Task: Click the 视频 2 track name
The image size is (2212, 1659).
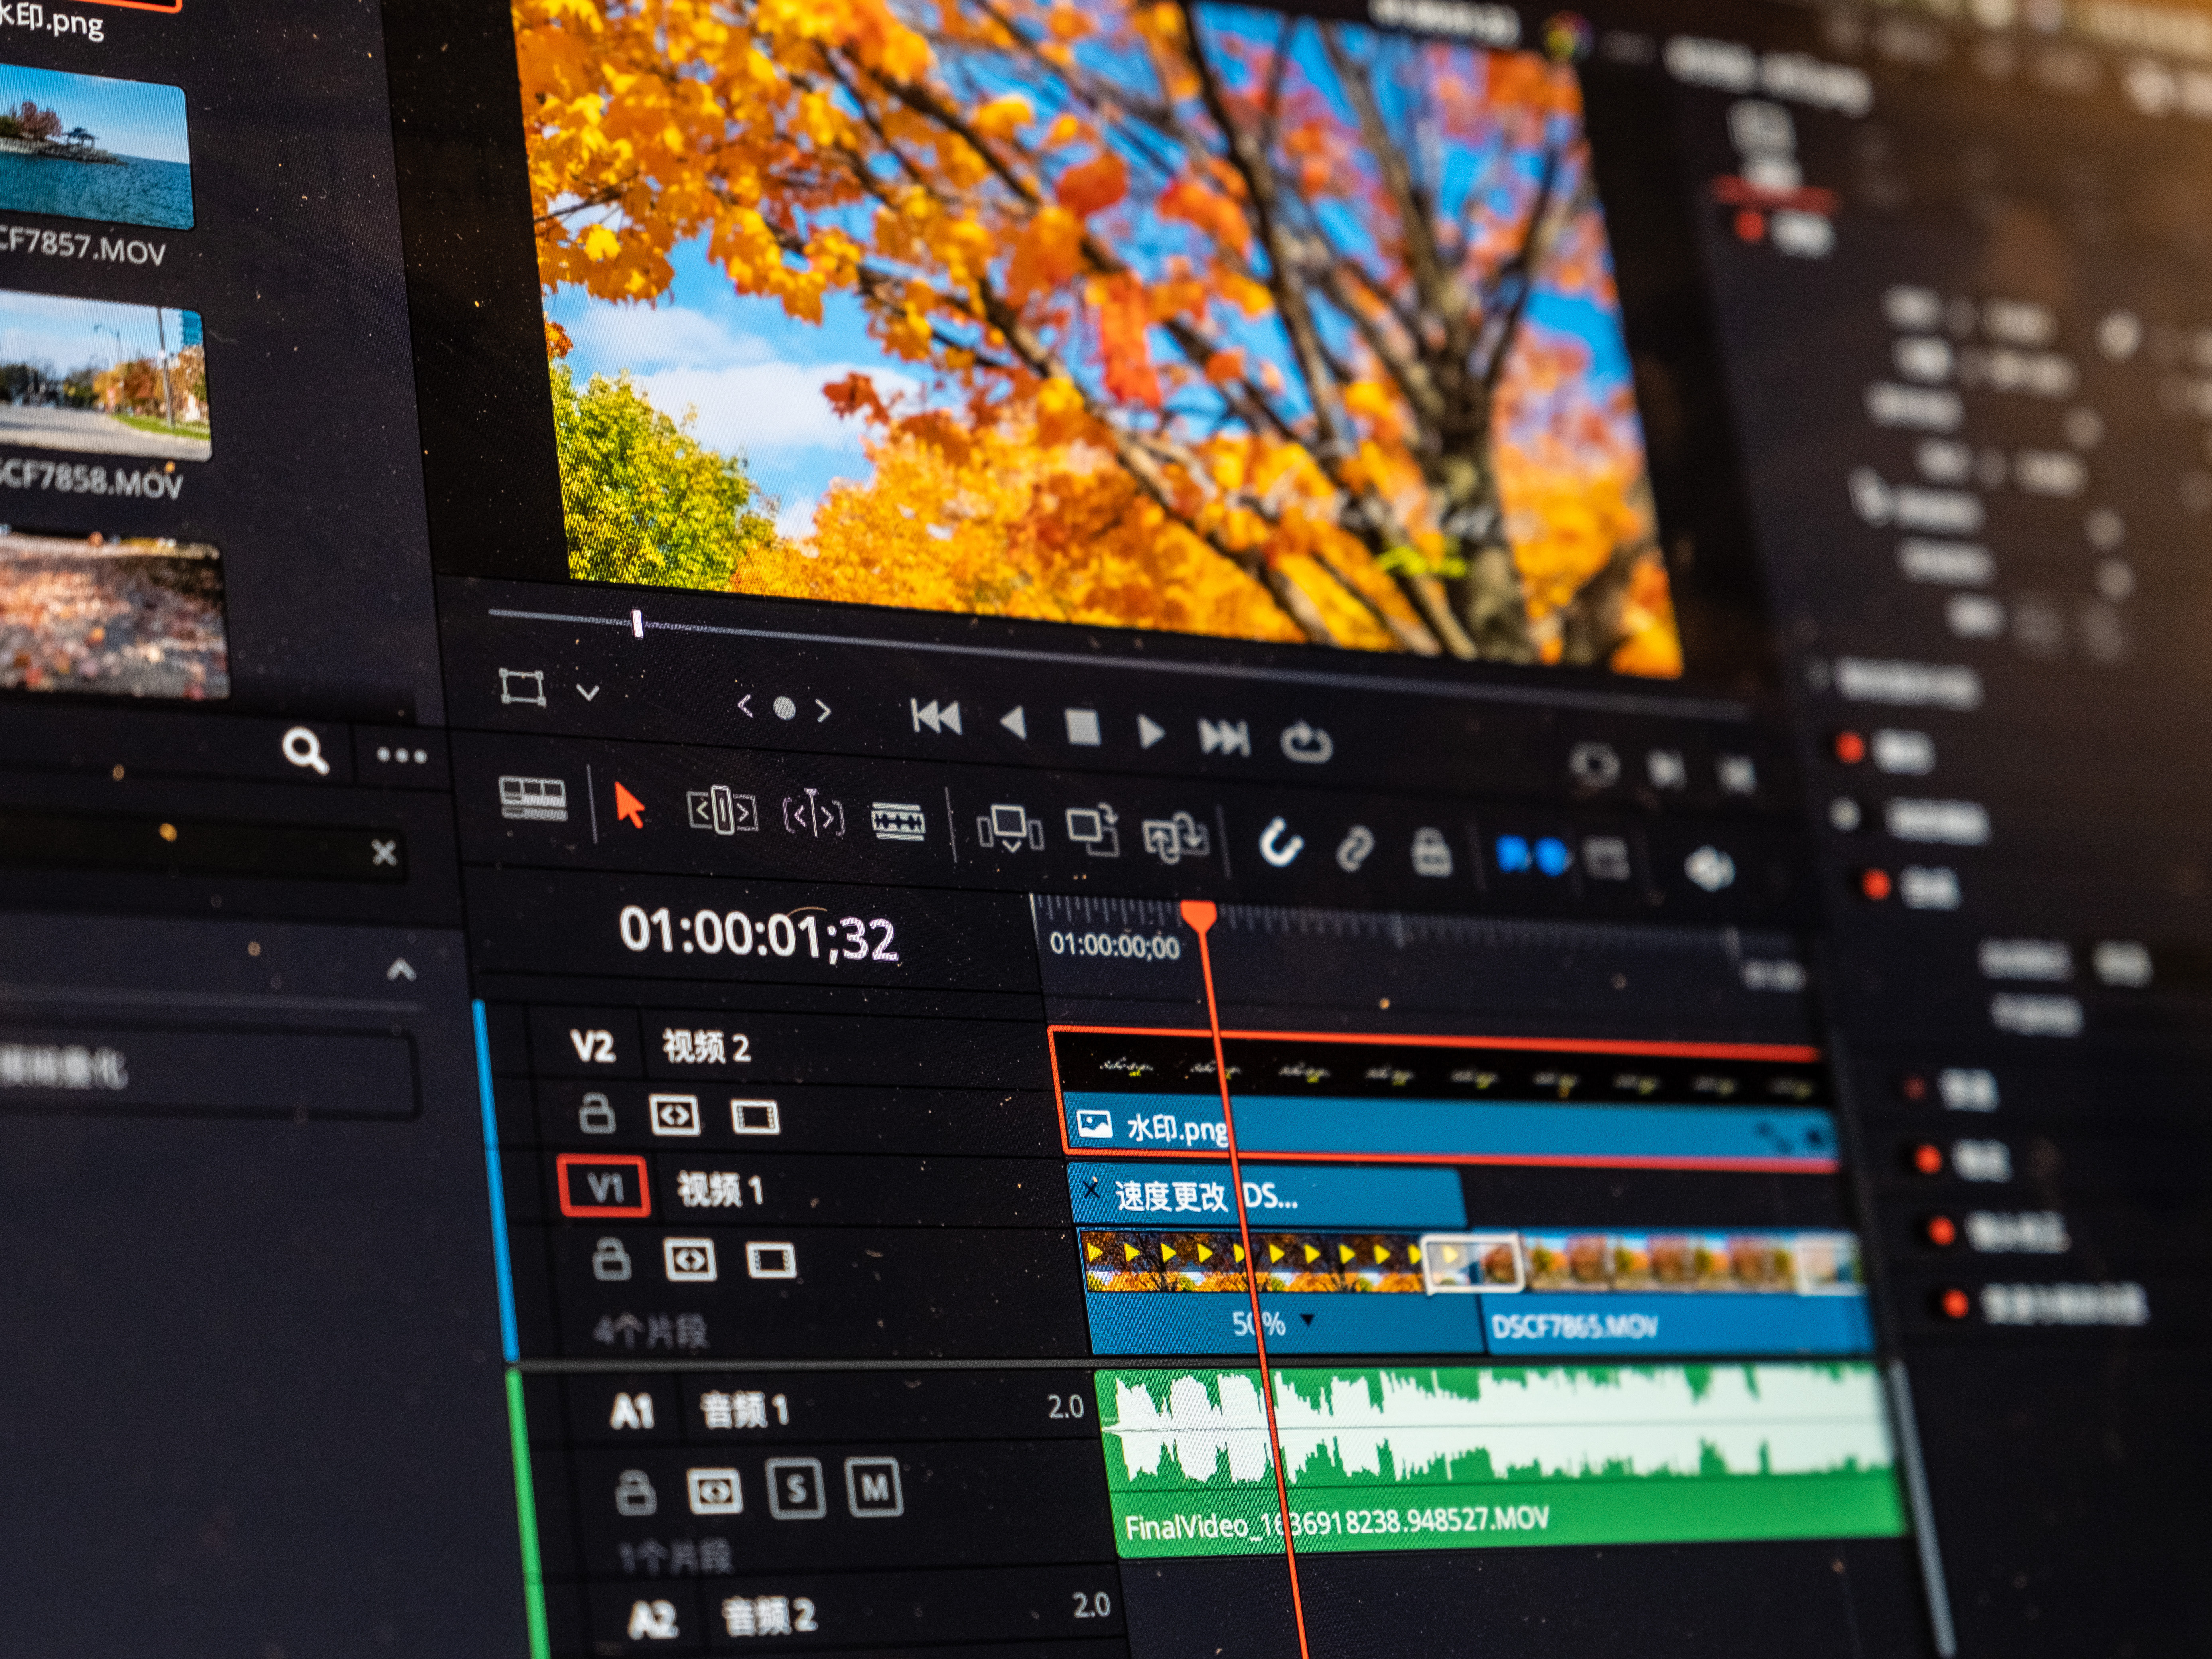Action: coord(705,1047)
